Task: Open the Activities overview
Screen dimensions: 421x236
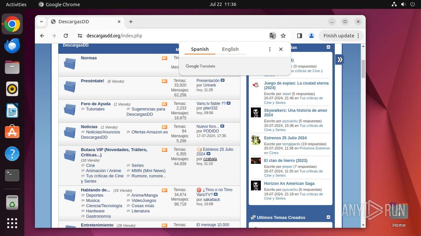Action: 16,4
